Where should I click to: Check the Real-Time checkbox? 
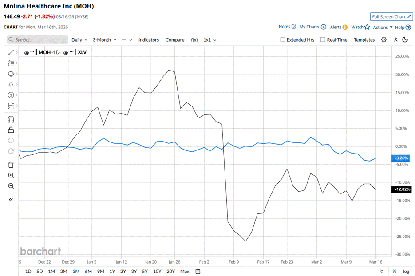click(323, 40)
